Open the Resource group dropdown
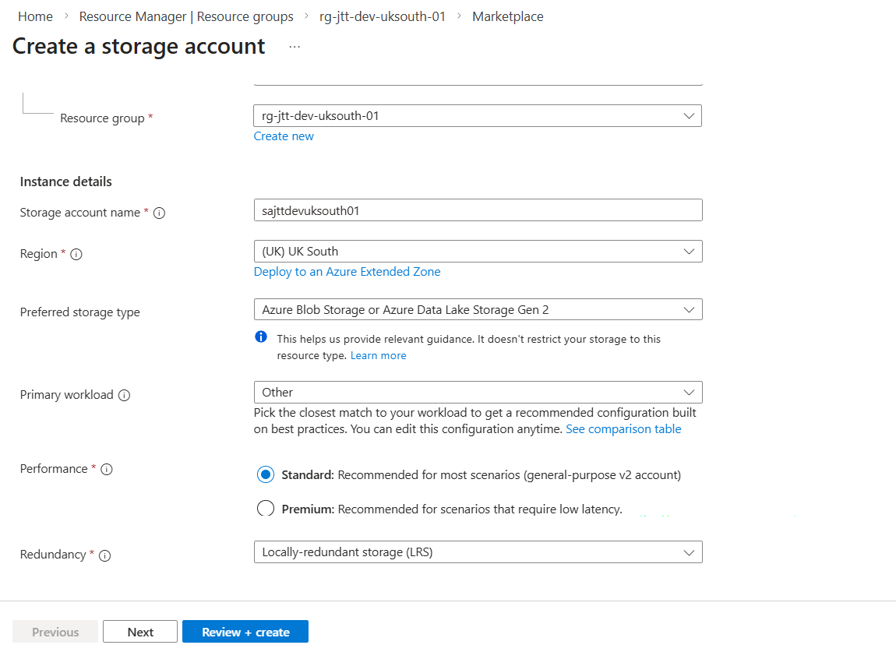Viewport: 896px width, 652px height. click(x=477, y=116)
